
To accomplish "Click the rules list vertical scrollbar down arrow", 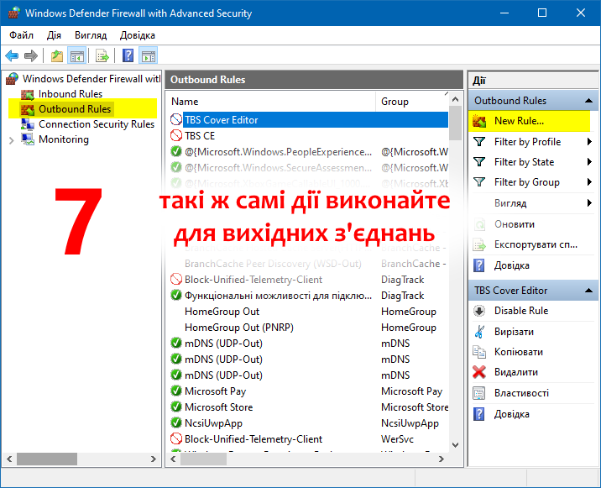I will coord(455,445).
